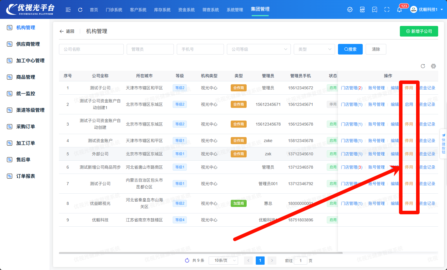
Task: Click 采购订单 sidebar icon
Action: pyautogui.click(x=10, y=126)
